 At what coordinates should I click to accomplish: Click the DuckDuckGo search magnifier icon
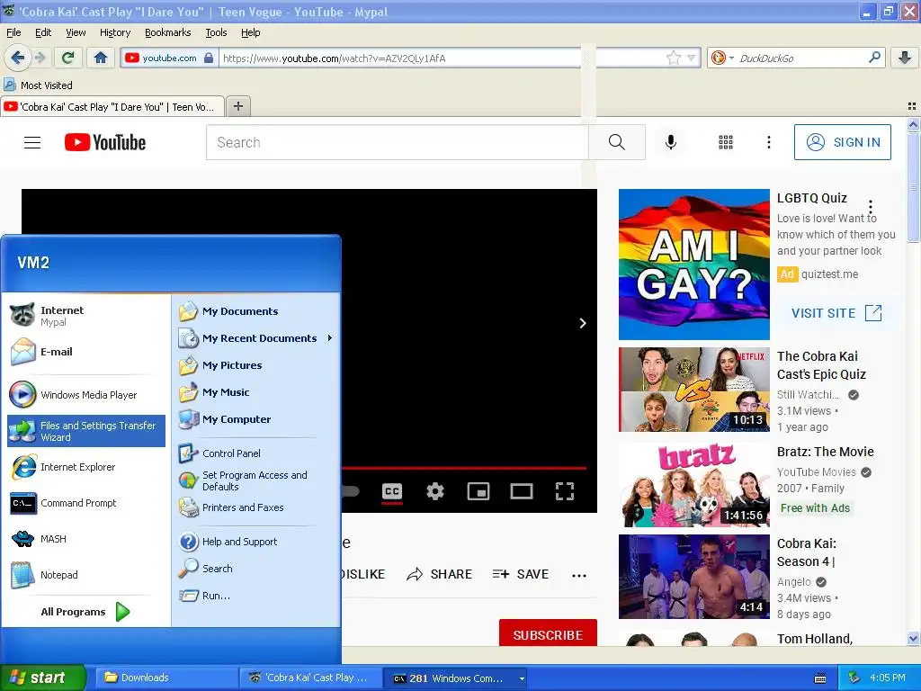point(874,58)
